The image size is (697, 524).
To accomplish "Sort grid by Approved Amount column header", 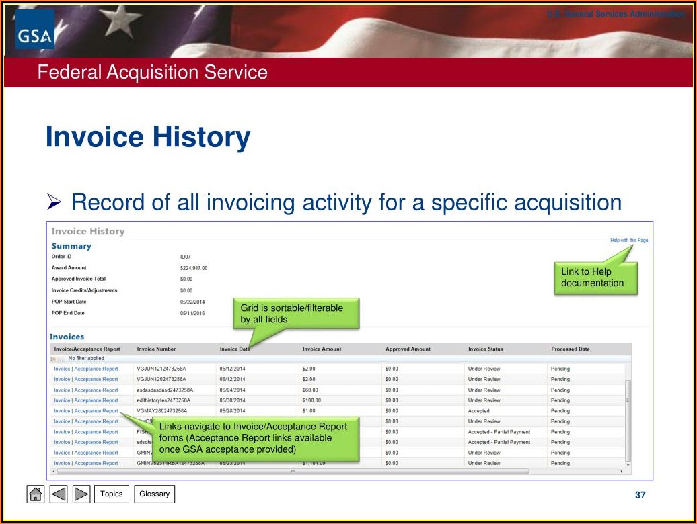I will [x=408, y=349].
